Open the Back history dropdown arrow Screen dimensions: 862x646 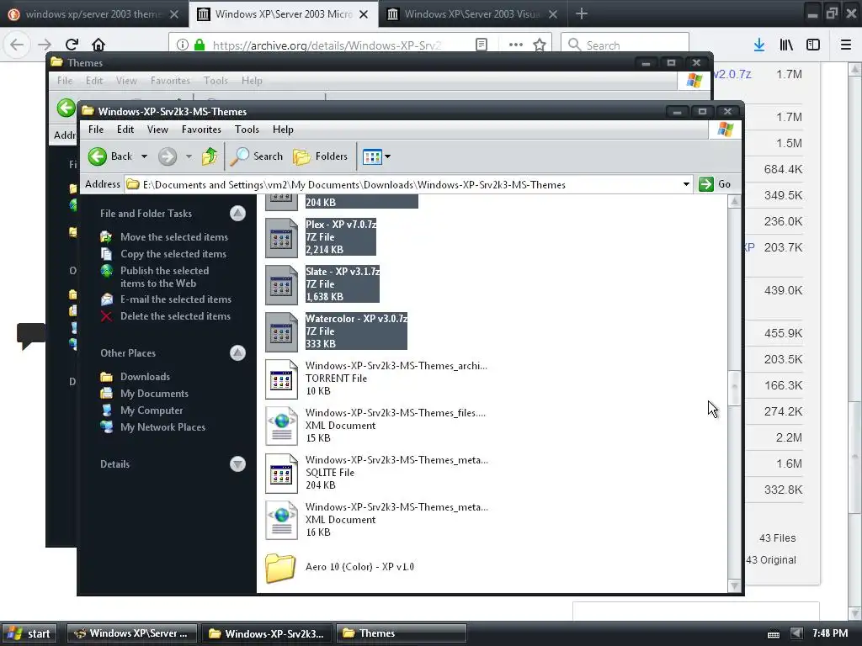[x=144, y=156]
